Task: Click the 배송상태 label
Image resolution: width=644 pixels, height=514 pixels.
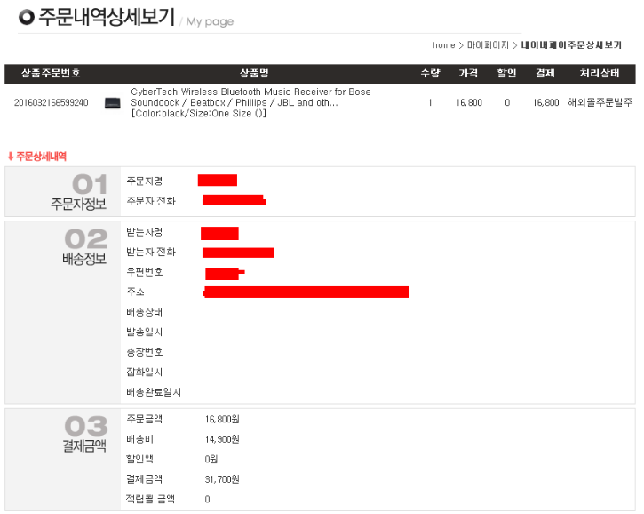Action: [x=145, y=312]
